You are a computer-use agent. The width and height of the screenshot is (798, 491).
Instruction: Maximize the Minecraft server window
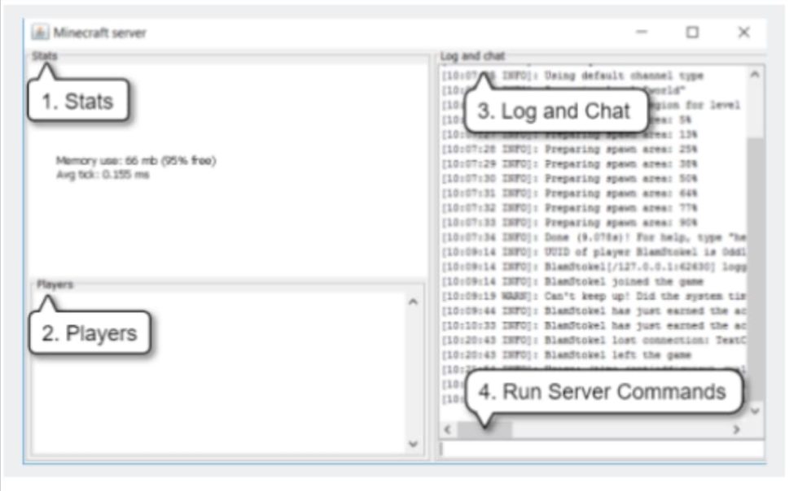[x=692, y=32]
